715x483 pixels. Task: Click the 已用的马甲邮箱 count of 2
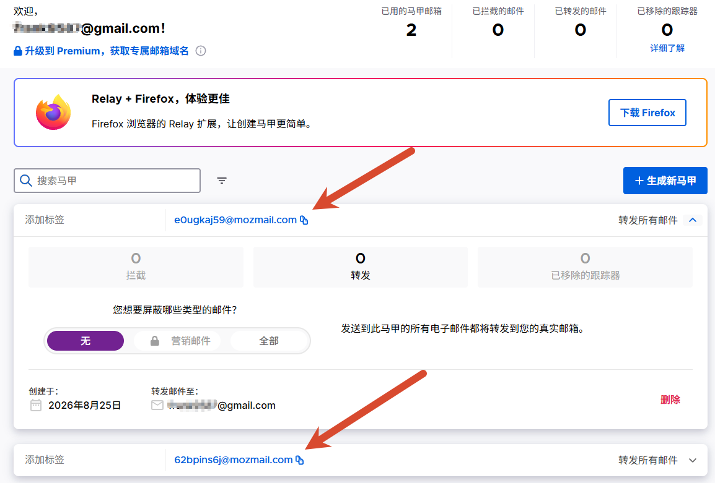tap(411, 30)
